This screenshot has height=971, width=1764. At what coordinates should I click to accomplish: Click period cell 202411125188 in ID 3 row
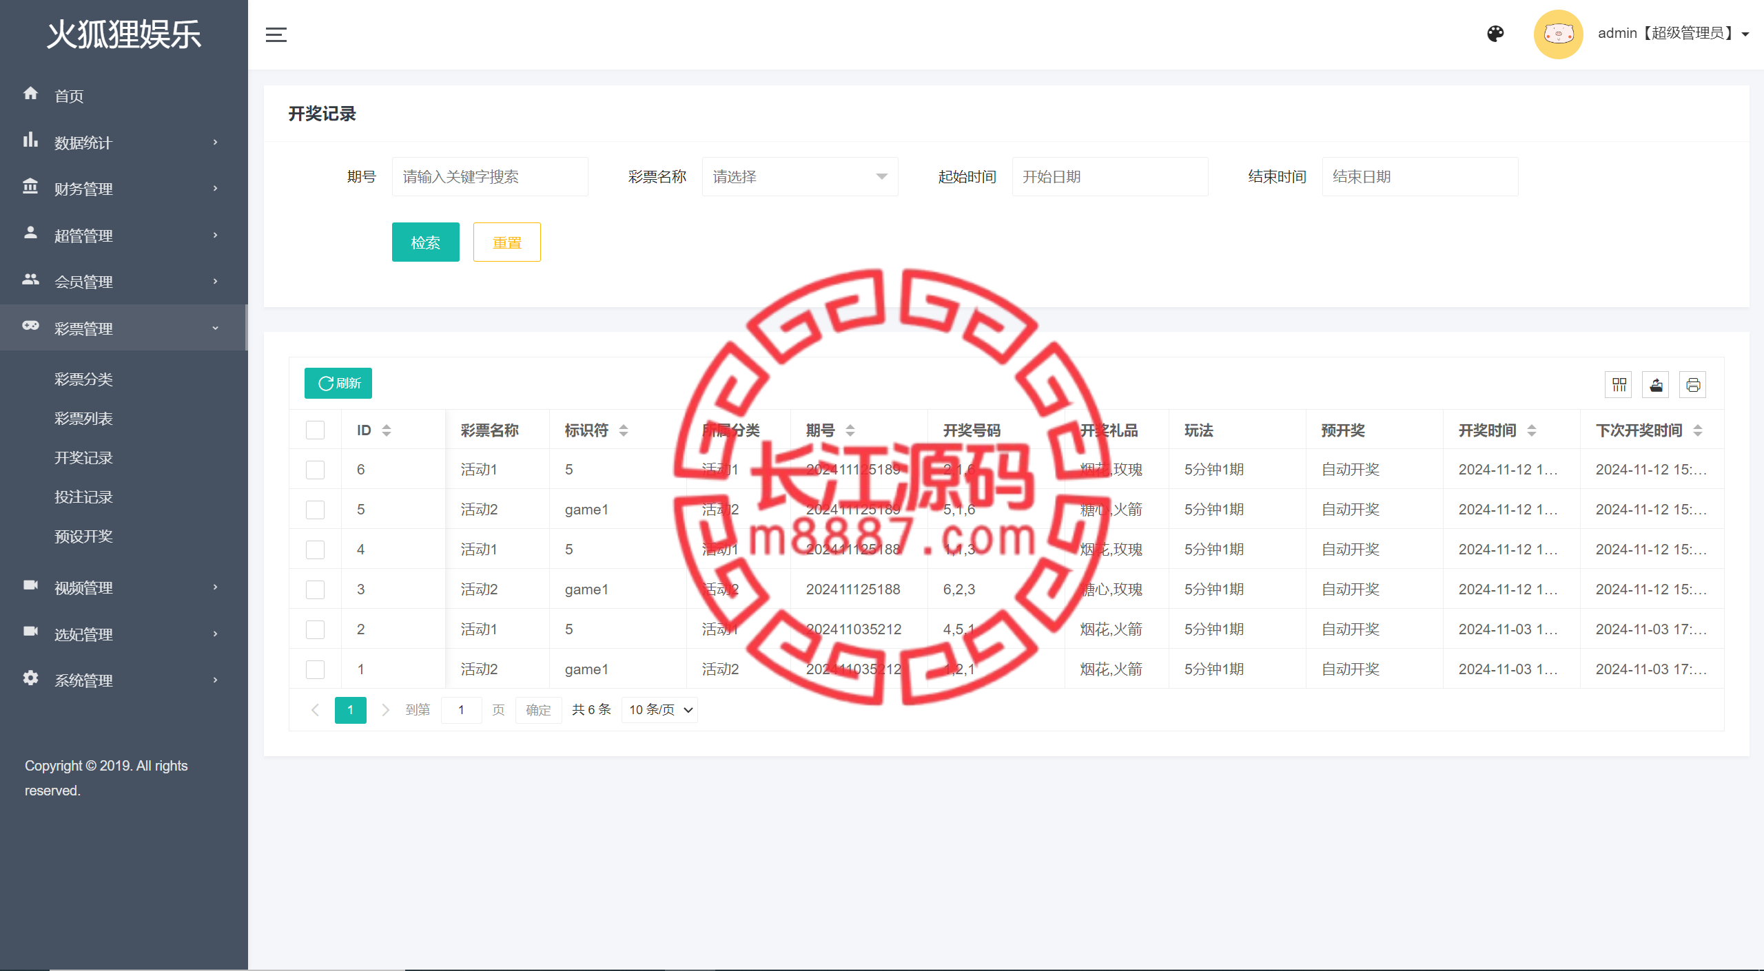click(x=853, y=589)
